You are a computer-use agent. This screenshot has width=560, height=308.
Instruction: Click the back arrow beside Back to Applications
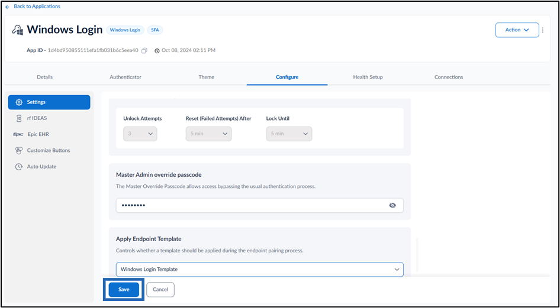(x=8, y=7)
